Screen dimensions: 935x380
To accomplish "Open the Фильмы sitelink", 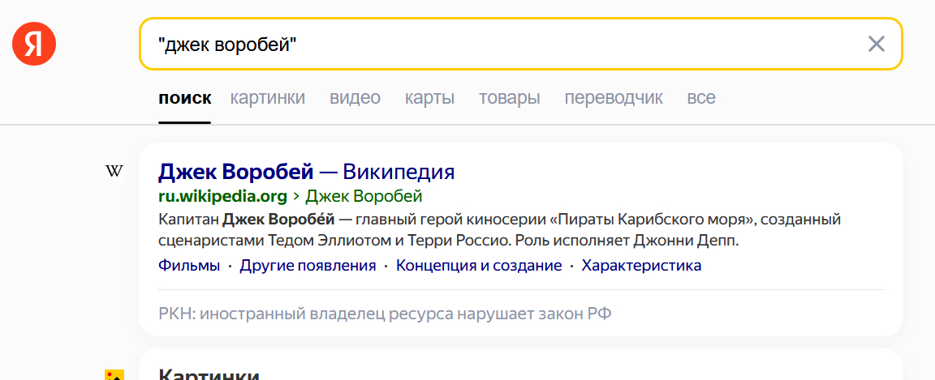I will pyautogui.click(x=189, y=266).
